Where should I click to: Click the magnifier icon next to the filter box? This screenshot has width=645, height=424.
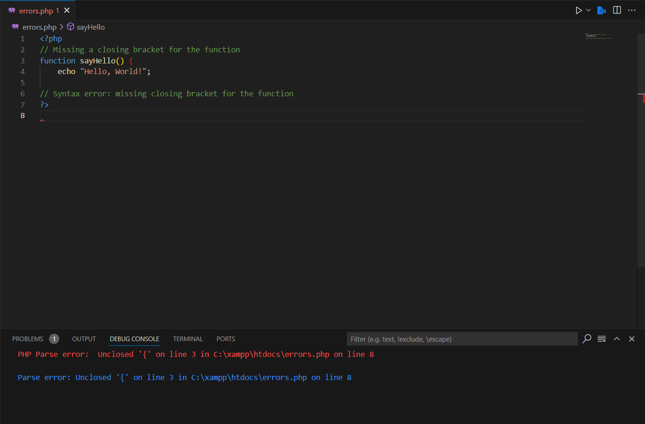click(x=587, y=339)
